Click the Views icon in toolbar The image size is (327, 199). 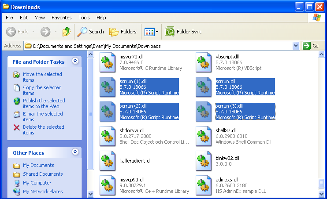149,32
